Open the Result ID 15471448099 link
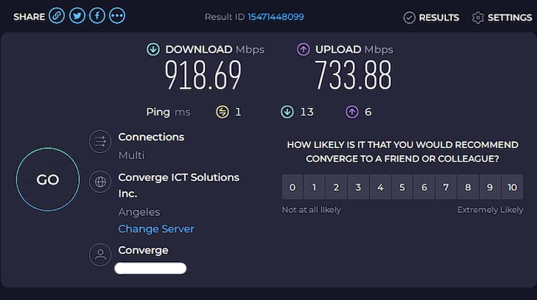The height and width of the screenshot is (300, 537). coord(275,16)
